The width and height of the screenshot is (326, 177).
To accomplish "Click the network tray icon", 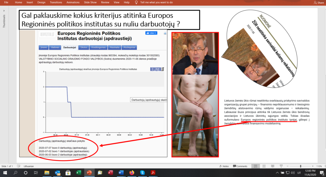I will pos(287,173).
